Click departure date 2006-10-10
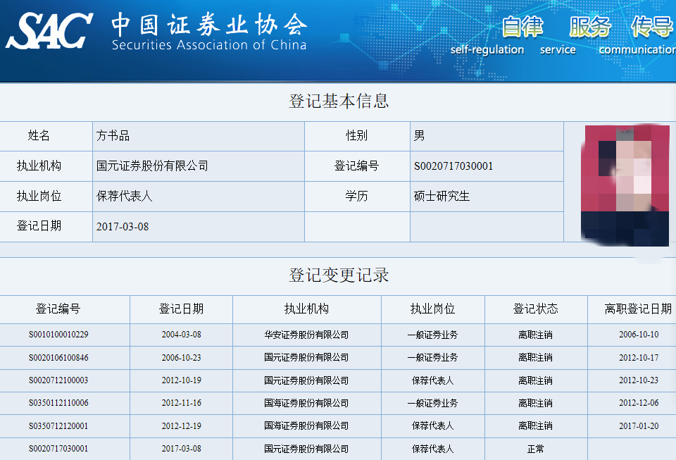The height and width of the screenshot is (460, 676). pos(639,335)
